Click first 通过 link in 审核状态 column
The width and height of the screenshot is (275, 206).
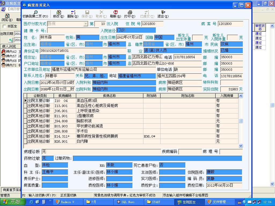(x=259, y=34)
